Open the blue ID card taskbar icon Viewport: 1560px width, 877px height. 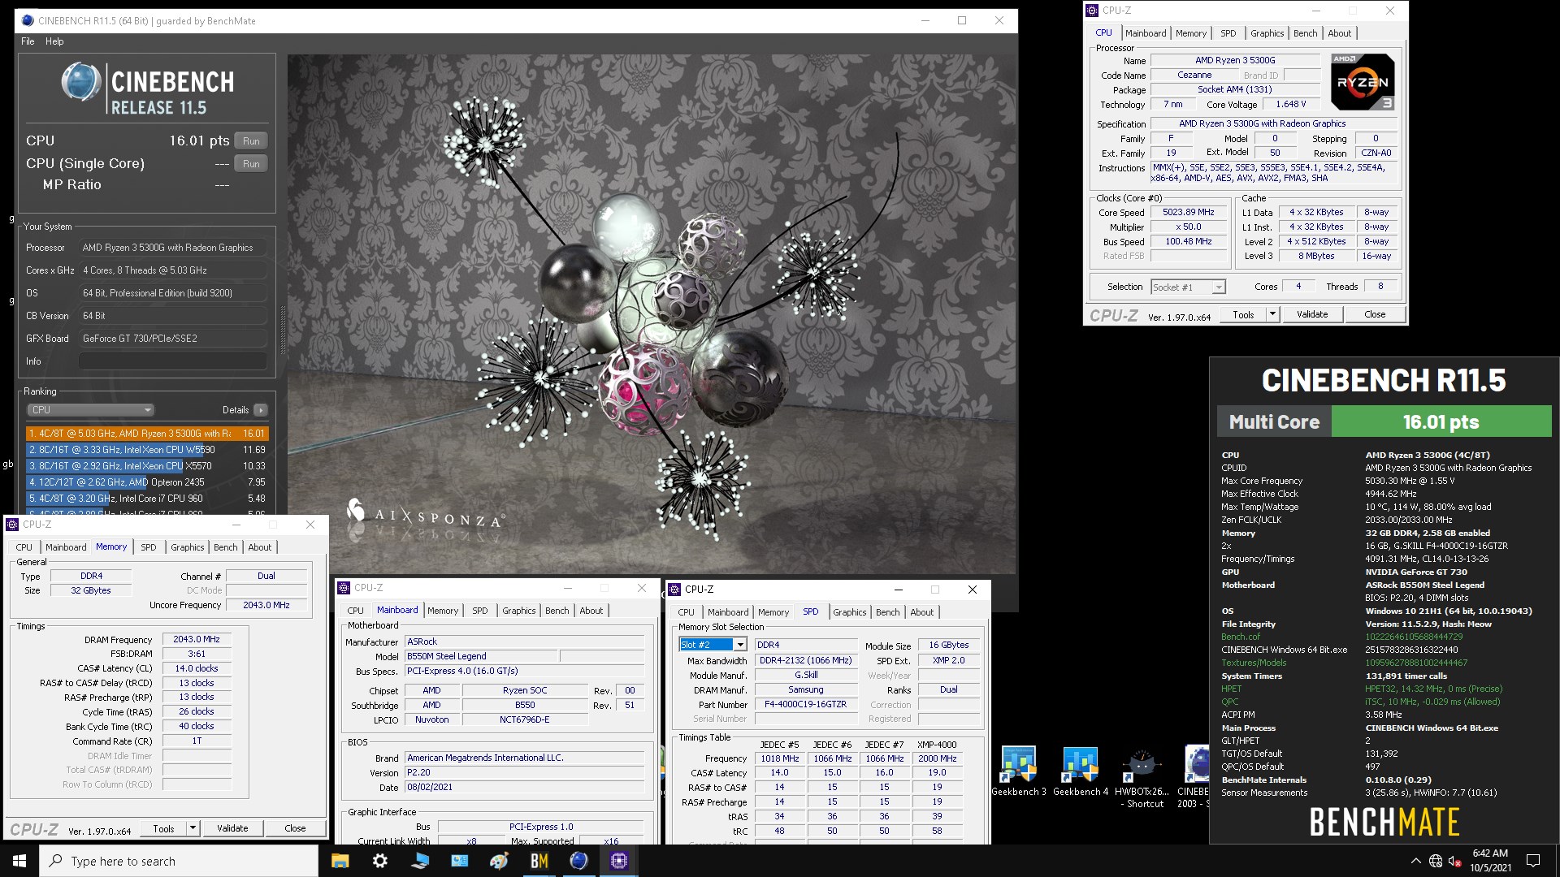pos(459,861)
